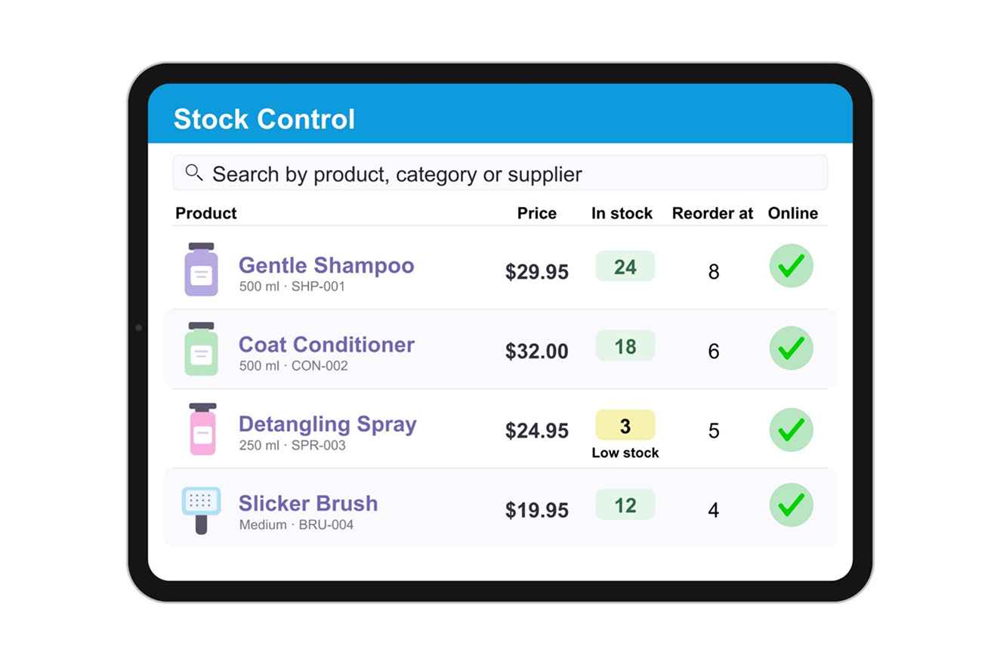Viewport: 997px width, 665px height.
Task: Open the Detangling Spray product link
Action: pos(327,424)
